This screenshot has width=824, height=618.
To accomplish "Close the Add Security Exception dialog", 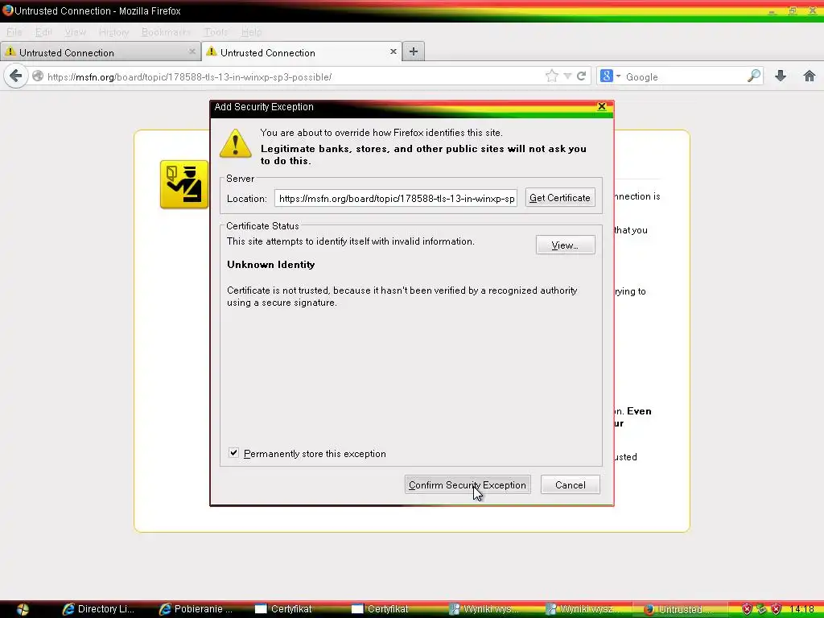I will tap(602, 107).
